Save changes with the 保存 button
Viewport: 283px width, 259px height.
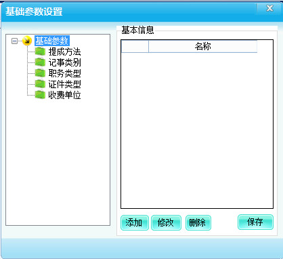pyautogui.click(x=255, y=222)
